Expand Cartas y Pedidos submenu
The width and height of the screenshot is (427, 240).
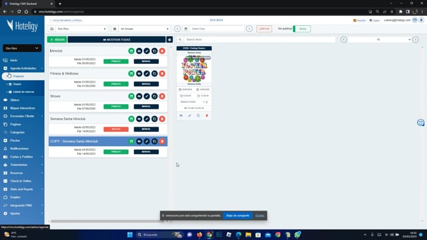pyautogui.click(x=22, y=157)
